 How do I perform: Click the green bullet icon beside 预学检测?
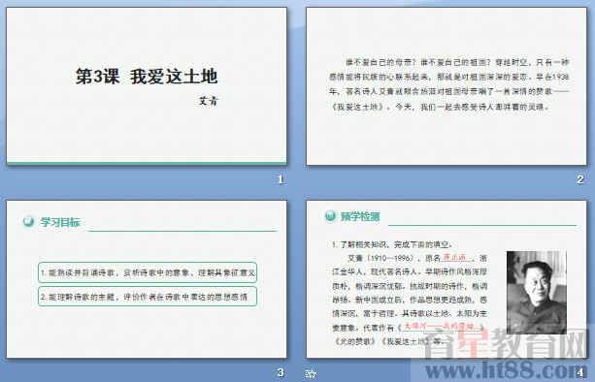pyautogui.click(x=330, y=216)
